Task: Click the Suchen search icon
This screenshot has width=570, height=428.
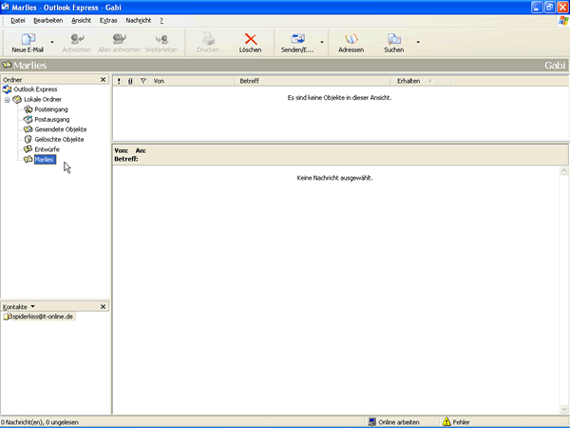Action: click(x=393, y=42)
